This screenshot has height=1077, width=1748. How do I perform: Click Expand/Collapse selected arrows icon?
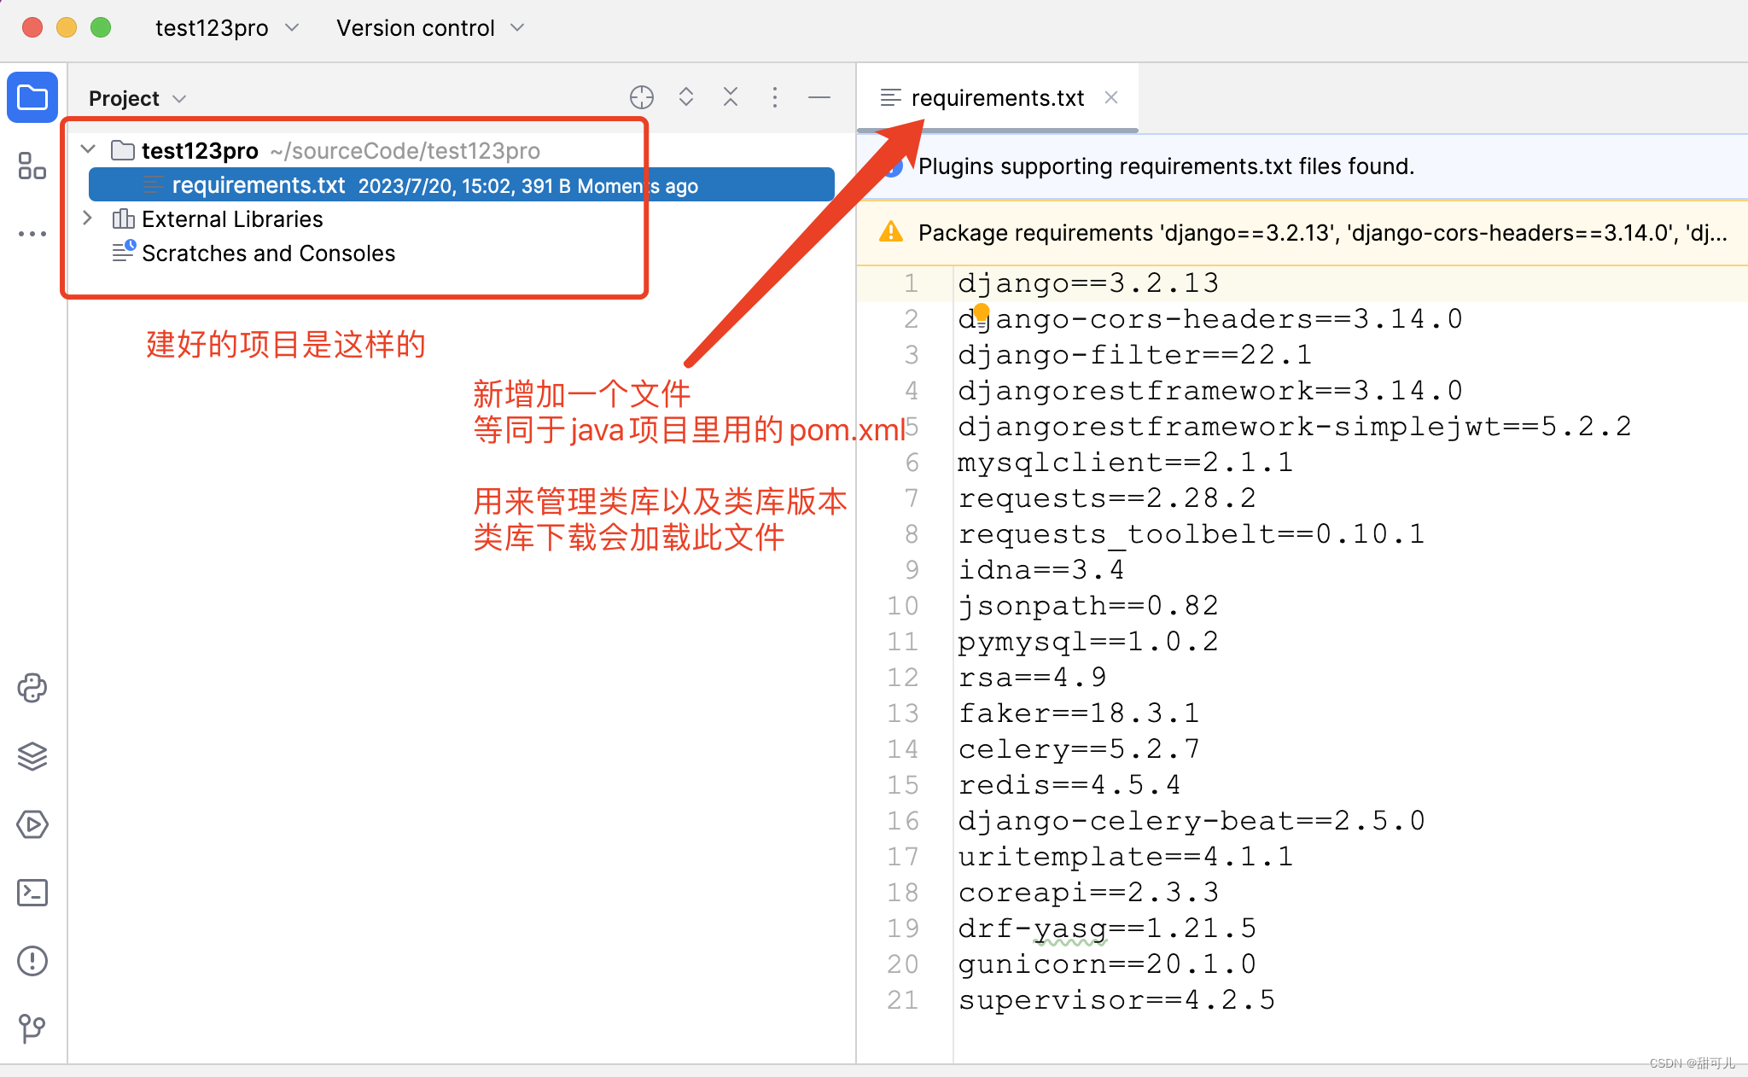coord(686,97)
